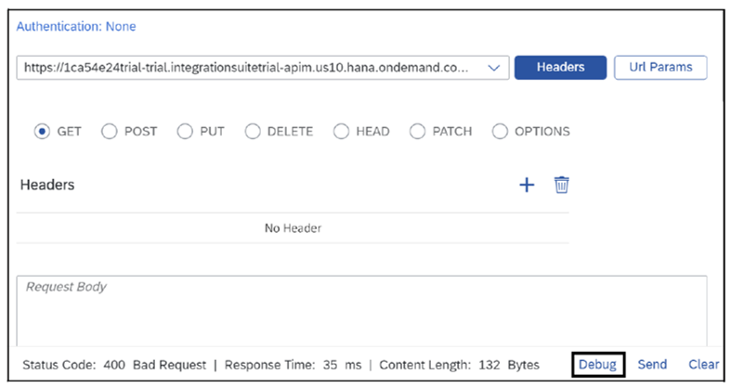Click inside the API URL text field
Image resolution: width=731 pixels, height=388 pixels.
tap(248, 68)
